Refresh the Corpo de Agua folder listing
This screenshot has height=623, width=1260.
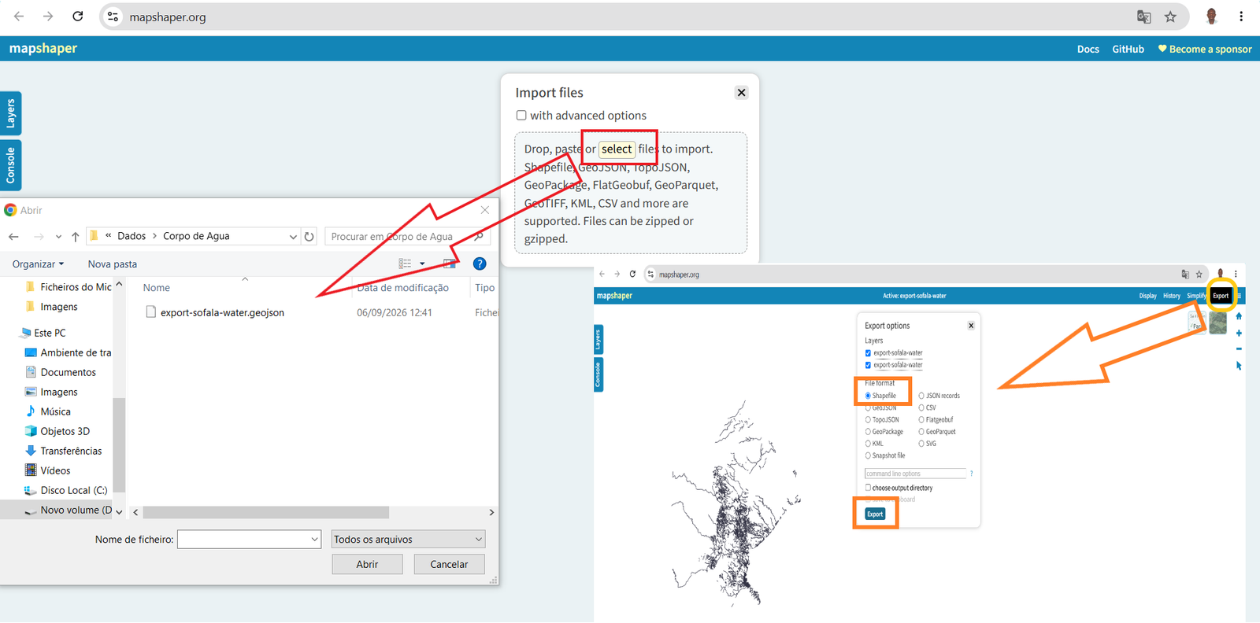point(309,236)
